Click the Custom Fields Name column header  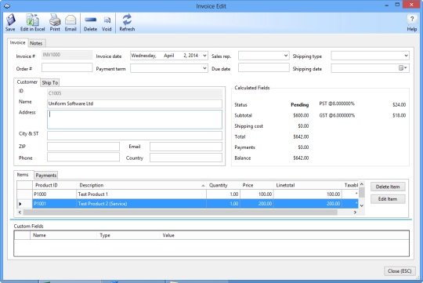(x=63, y=235)
